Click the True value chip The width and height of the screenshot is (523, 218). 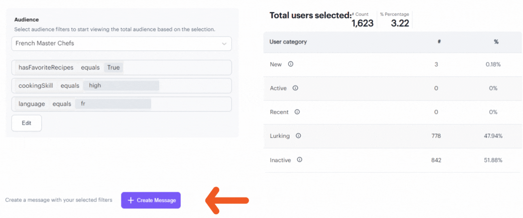(x=113, y=68)
